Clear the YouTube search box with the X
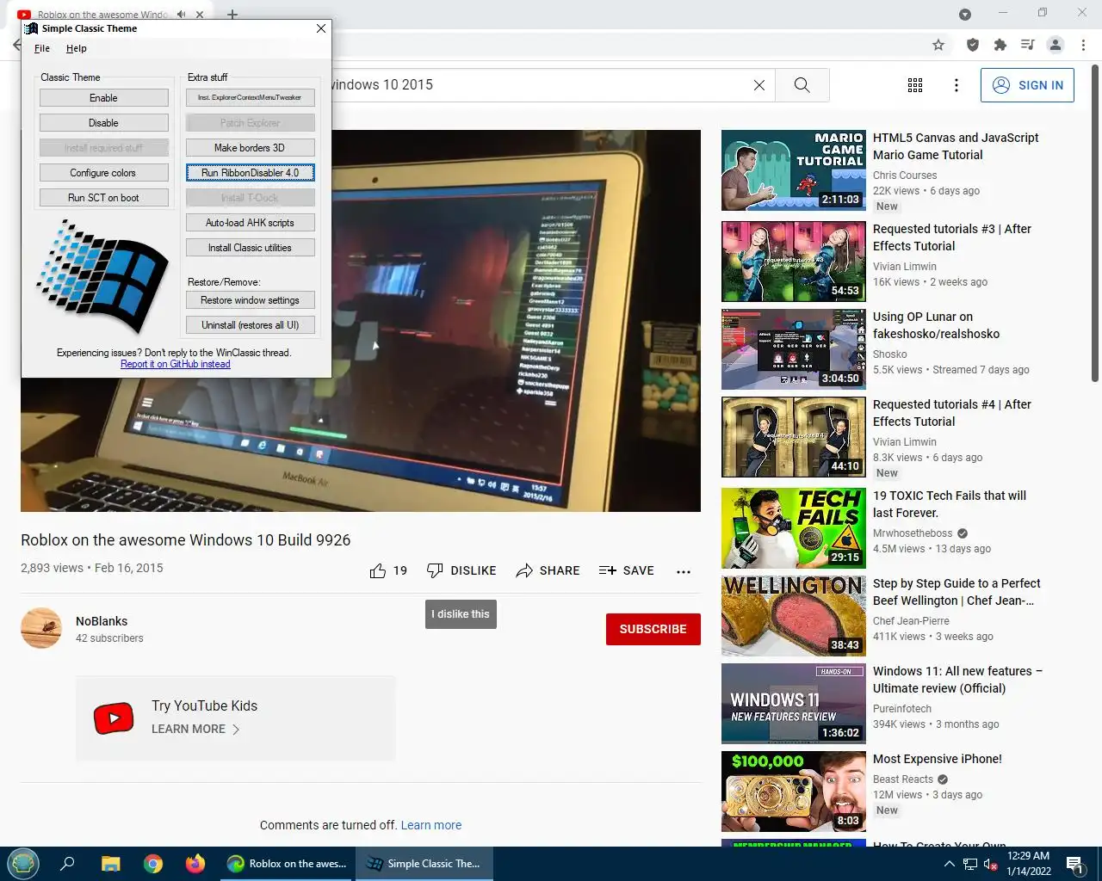The image size is (1102, 881). [759, 85]
